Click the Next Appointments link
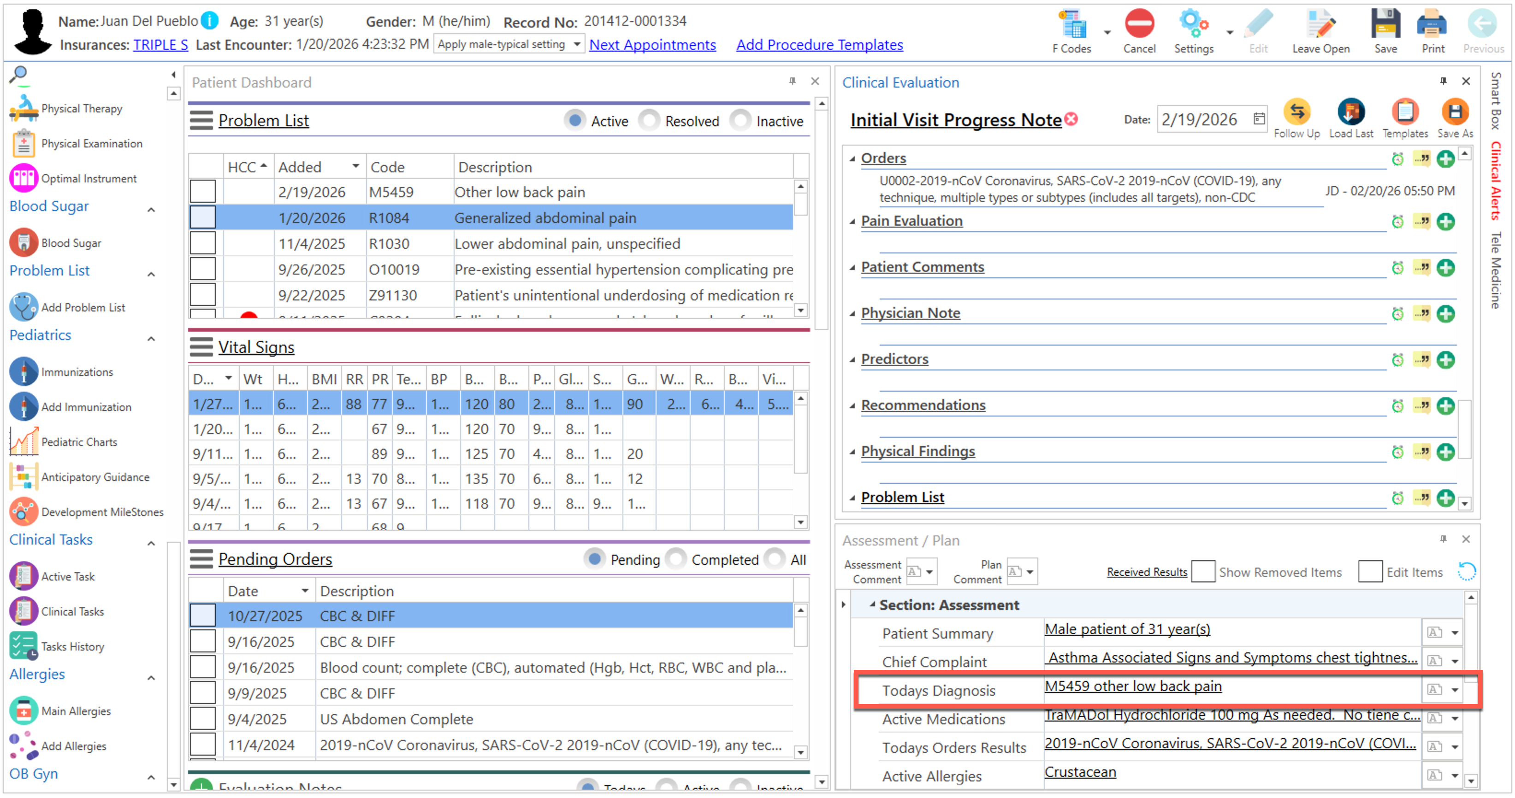 point(652,45)
